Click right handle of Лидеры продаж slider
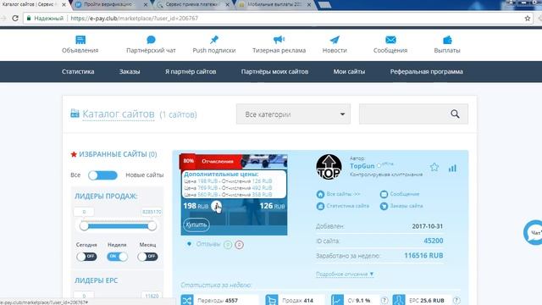542x305 pixels. tap(152, 226)
